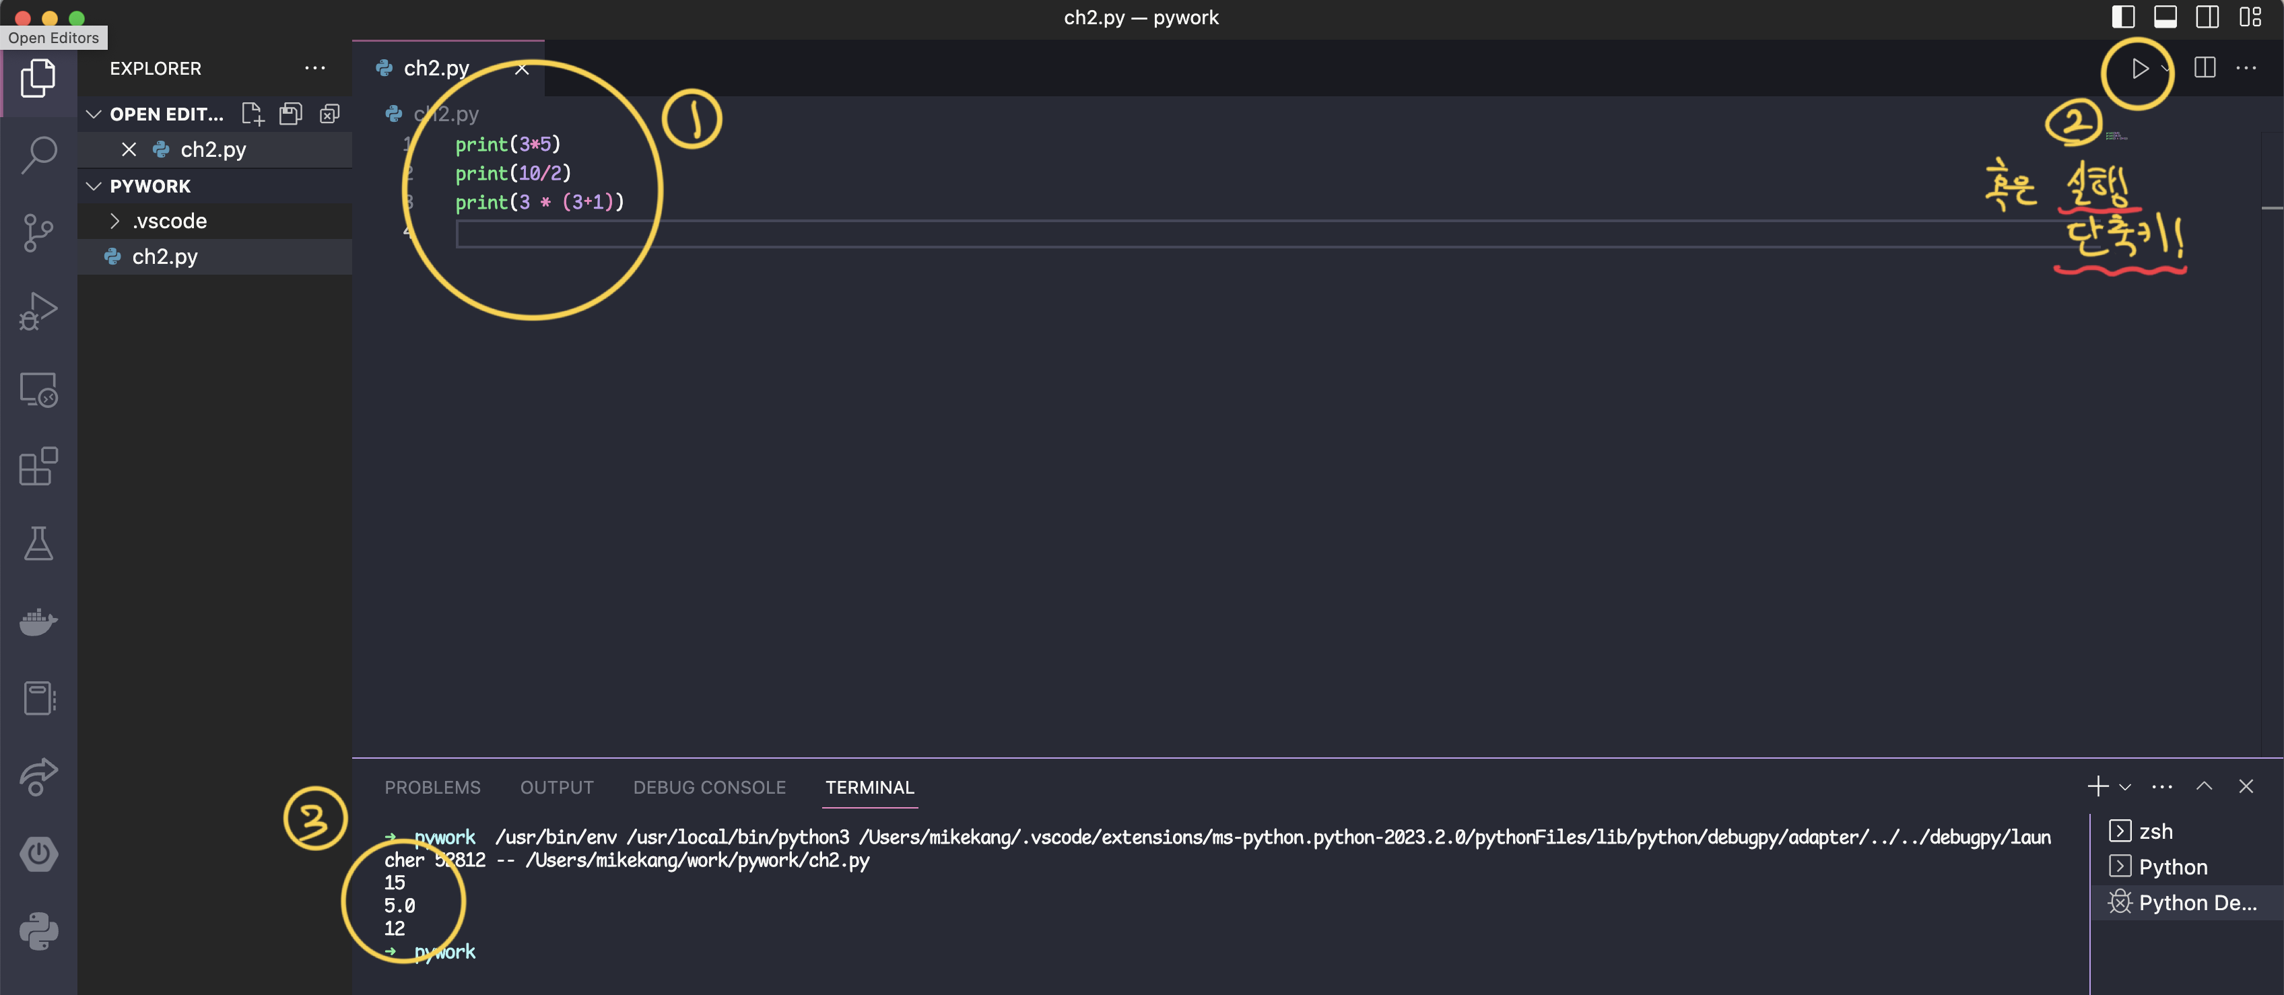The height and width of the screenshot is (995, 2284).
Task: Toggle the Primary Side Bar layout button
Action: tap(2122, 17)
